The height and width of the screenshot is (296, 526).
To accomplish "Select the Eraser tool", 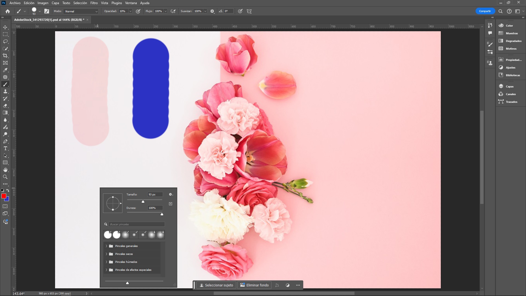I will point(5,106).
